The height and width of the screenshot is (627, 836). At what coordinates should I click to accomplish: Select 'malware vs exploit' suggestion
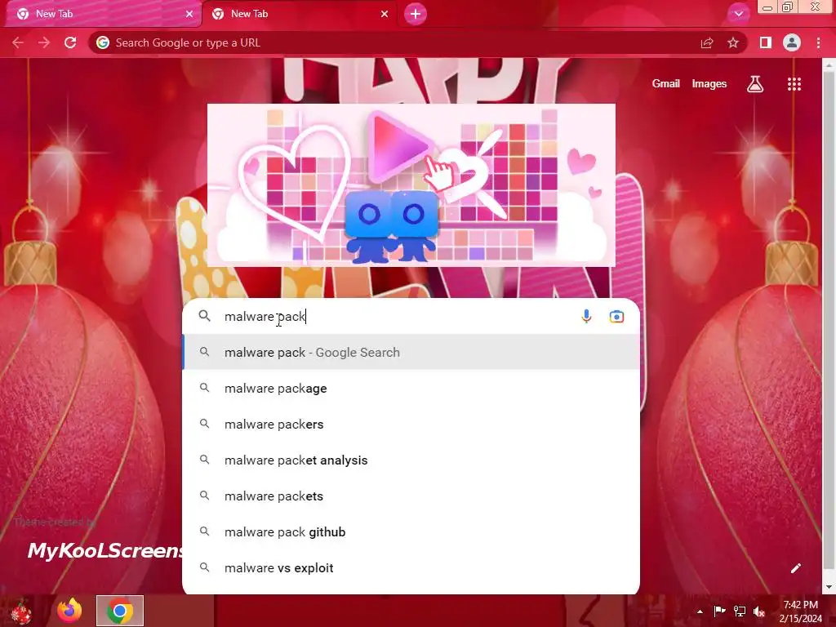click(x=411, y=568)
